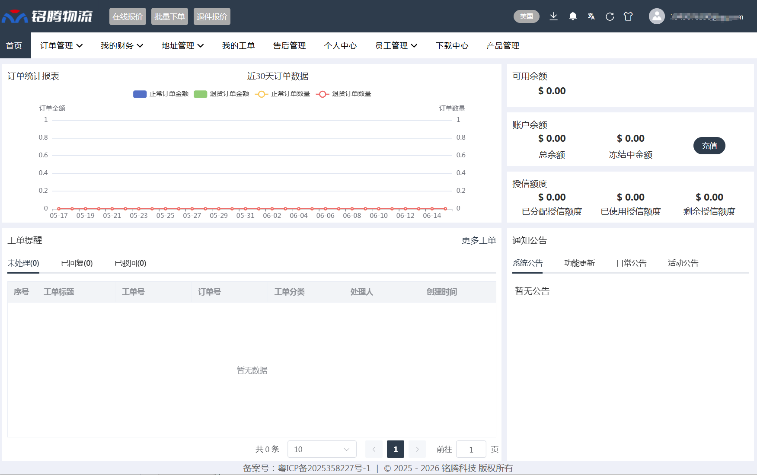Image resolution: width=757 pixels, height=475 pixels.
Task: Toggle 退货订单金额 legend series
Action: (221, 94)
